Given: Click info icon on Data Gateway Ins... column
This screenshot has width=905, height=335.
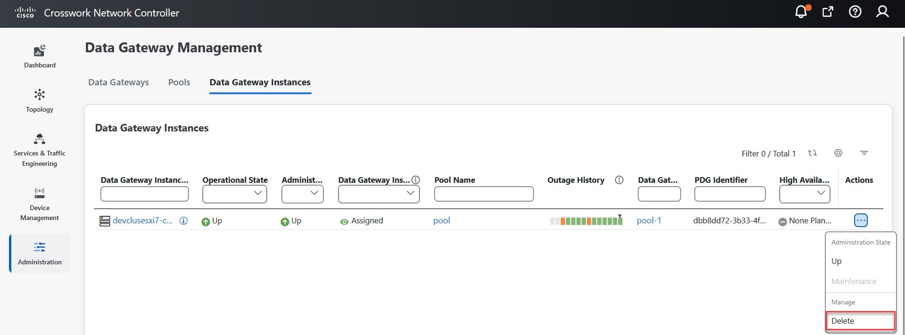Looking at the screenshot, I should 416,180.
